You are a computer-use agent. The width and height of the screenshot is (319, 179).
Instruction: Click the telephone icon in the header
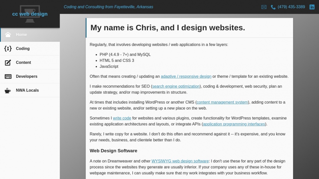point(273,7)
